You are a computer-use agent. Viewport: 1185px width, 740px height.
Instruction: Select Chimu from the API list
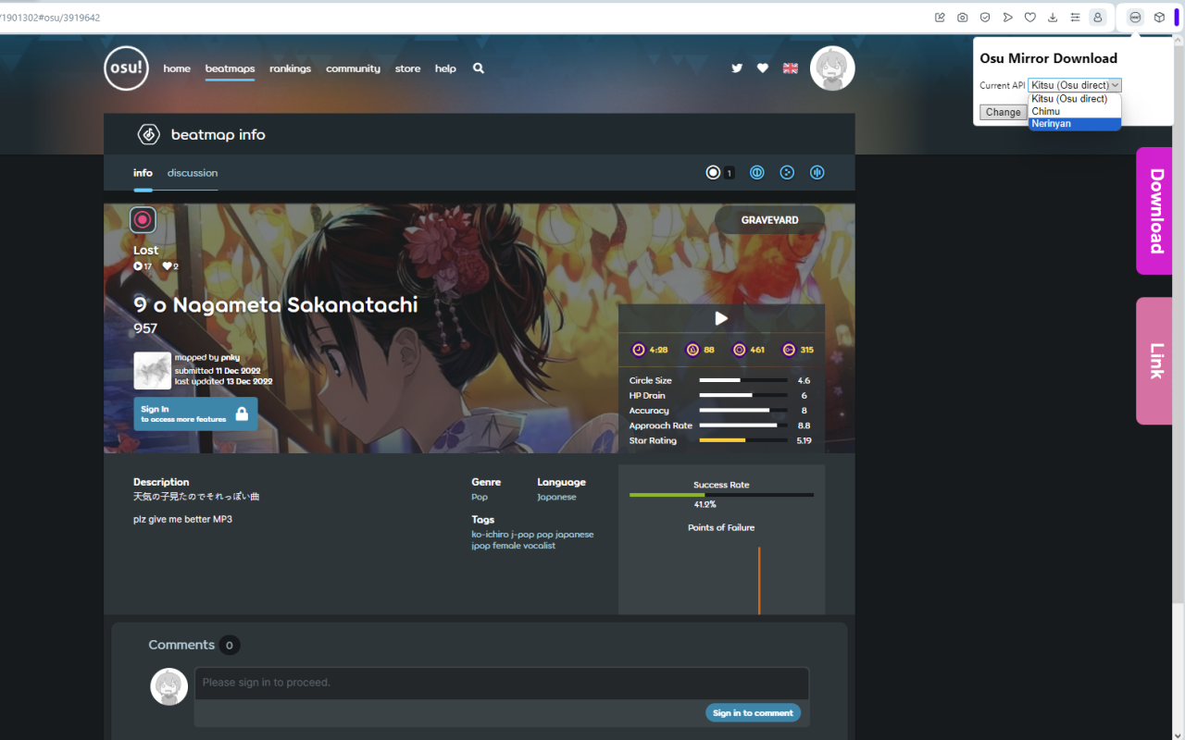point(1045,111)
